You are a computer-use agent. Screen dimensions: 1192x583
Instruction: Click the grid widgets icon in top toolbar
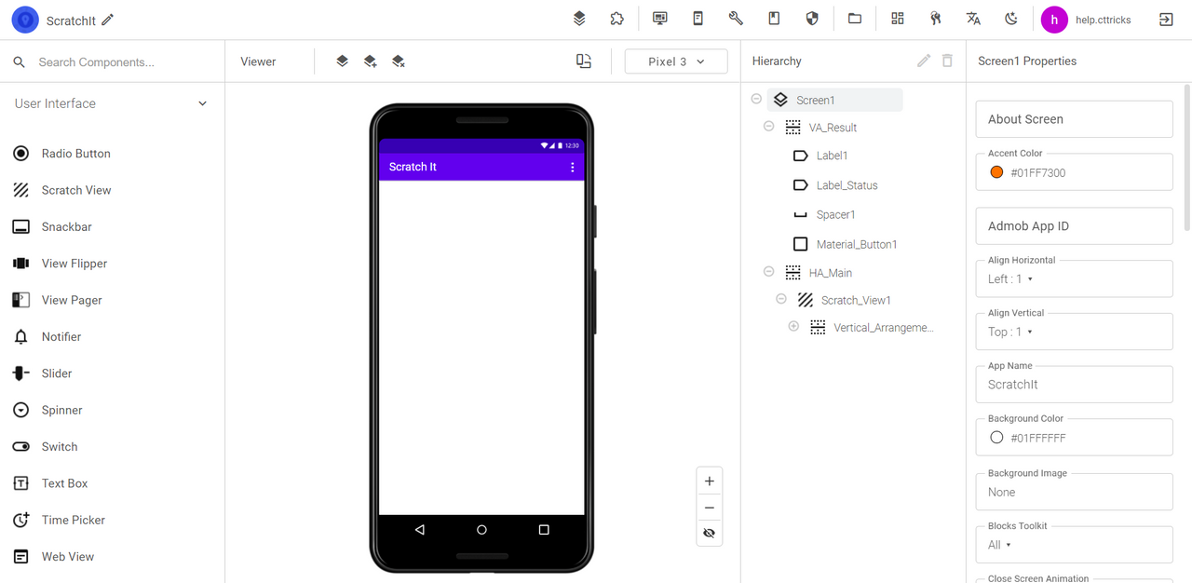tap(898, 19)
